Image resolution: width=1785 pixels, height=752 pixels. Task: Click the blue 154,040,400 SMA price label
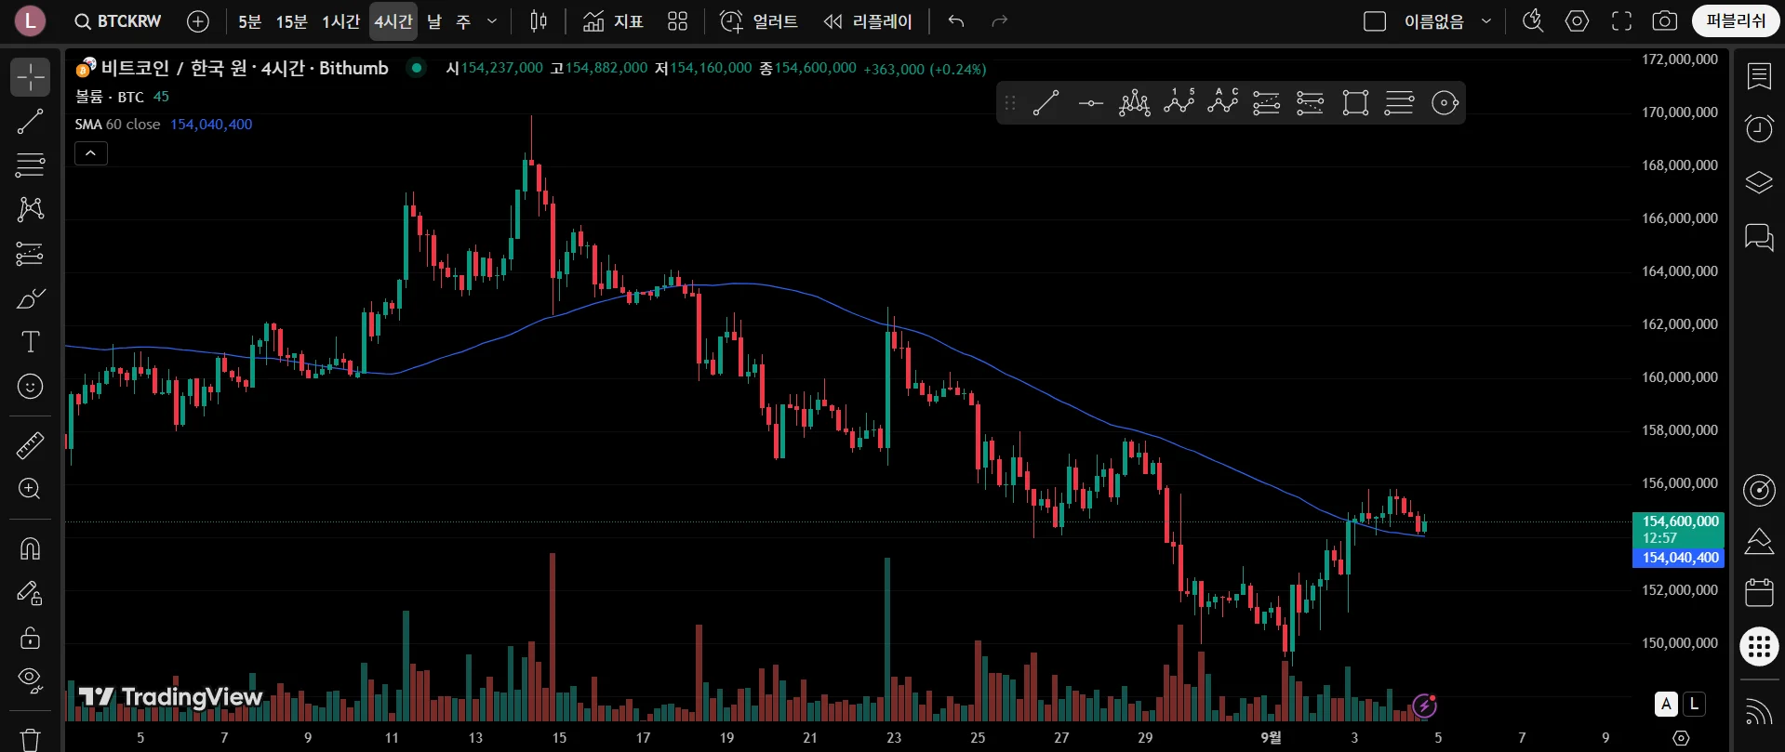(1679, 558)
